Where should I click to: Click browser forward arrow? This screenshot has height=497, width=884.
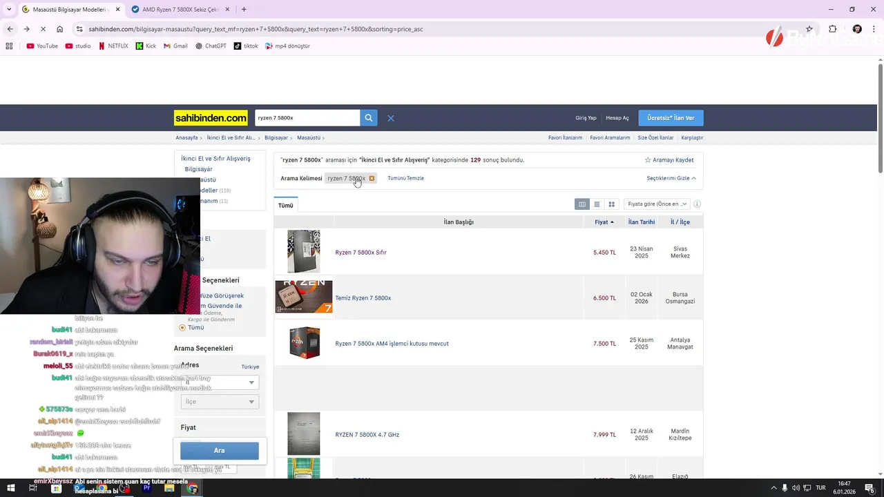tap(26, 29)
